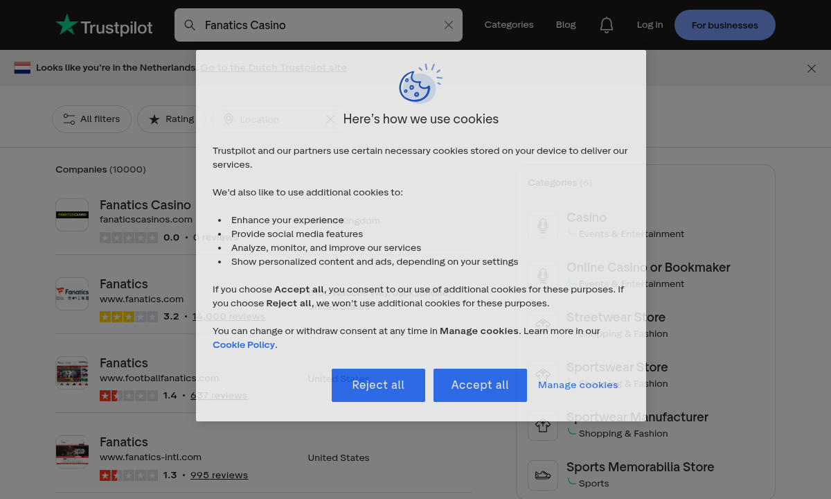Open the Rating filter
The height and width of the screenshot is (499, 831).
coord(172,119)
